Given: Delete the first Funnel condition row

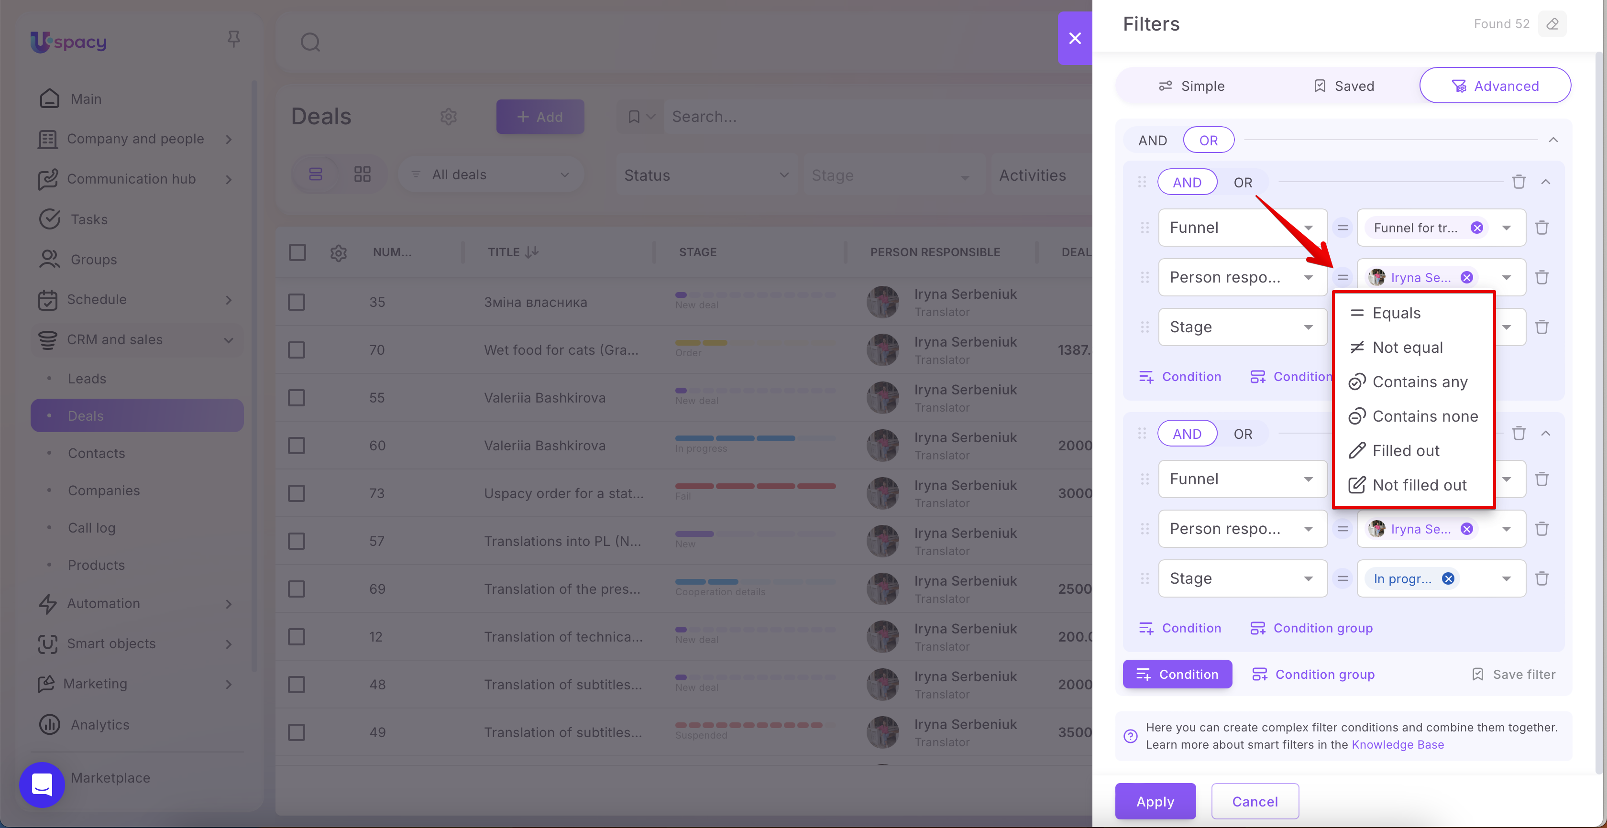Looking at the screenshot, I should click(x=1541, y=228).
